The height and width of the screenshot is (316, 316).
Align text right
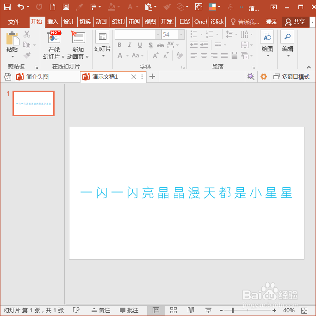[x=214, y=56]
